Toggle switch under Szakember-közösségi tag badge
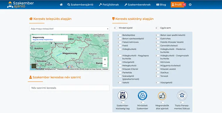 [x=123, y=103]
